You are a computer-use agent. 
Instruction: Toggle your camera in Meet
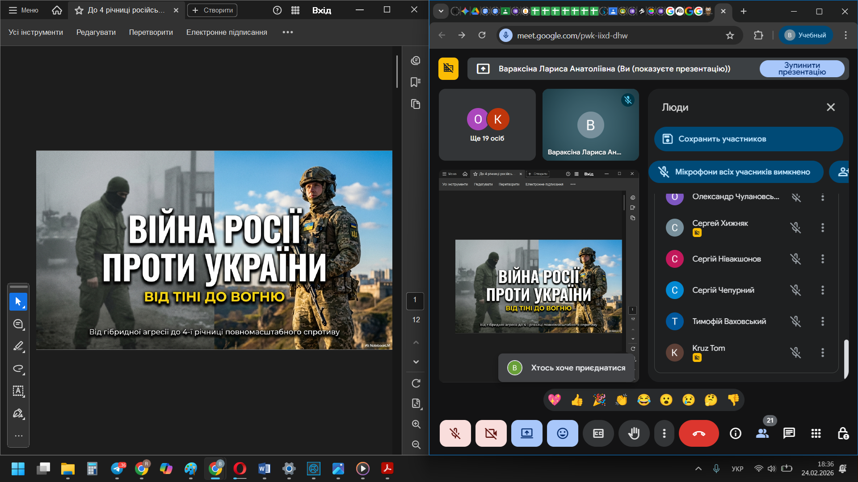[491, 433]
